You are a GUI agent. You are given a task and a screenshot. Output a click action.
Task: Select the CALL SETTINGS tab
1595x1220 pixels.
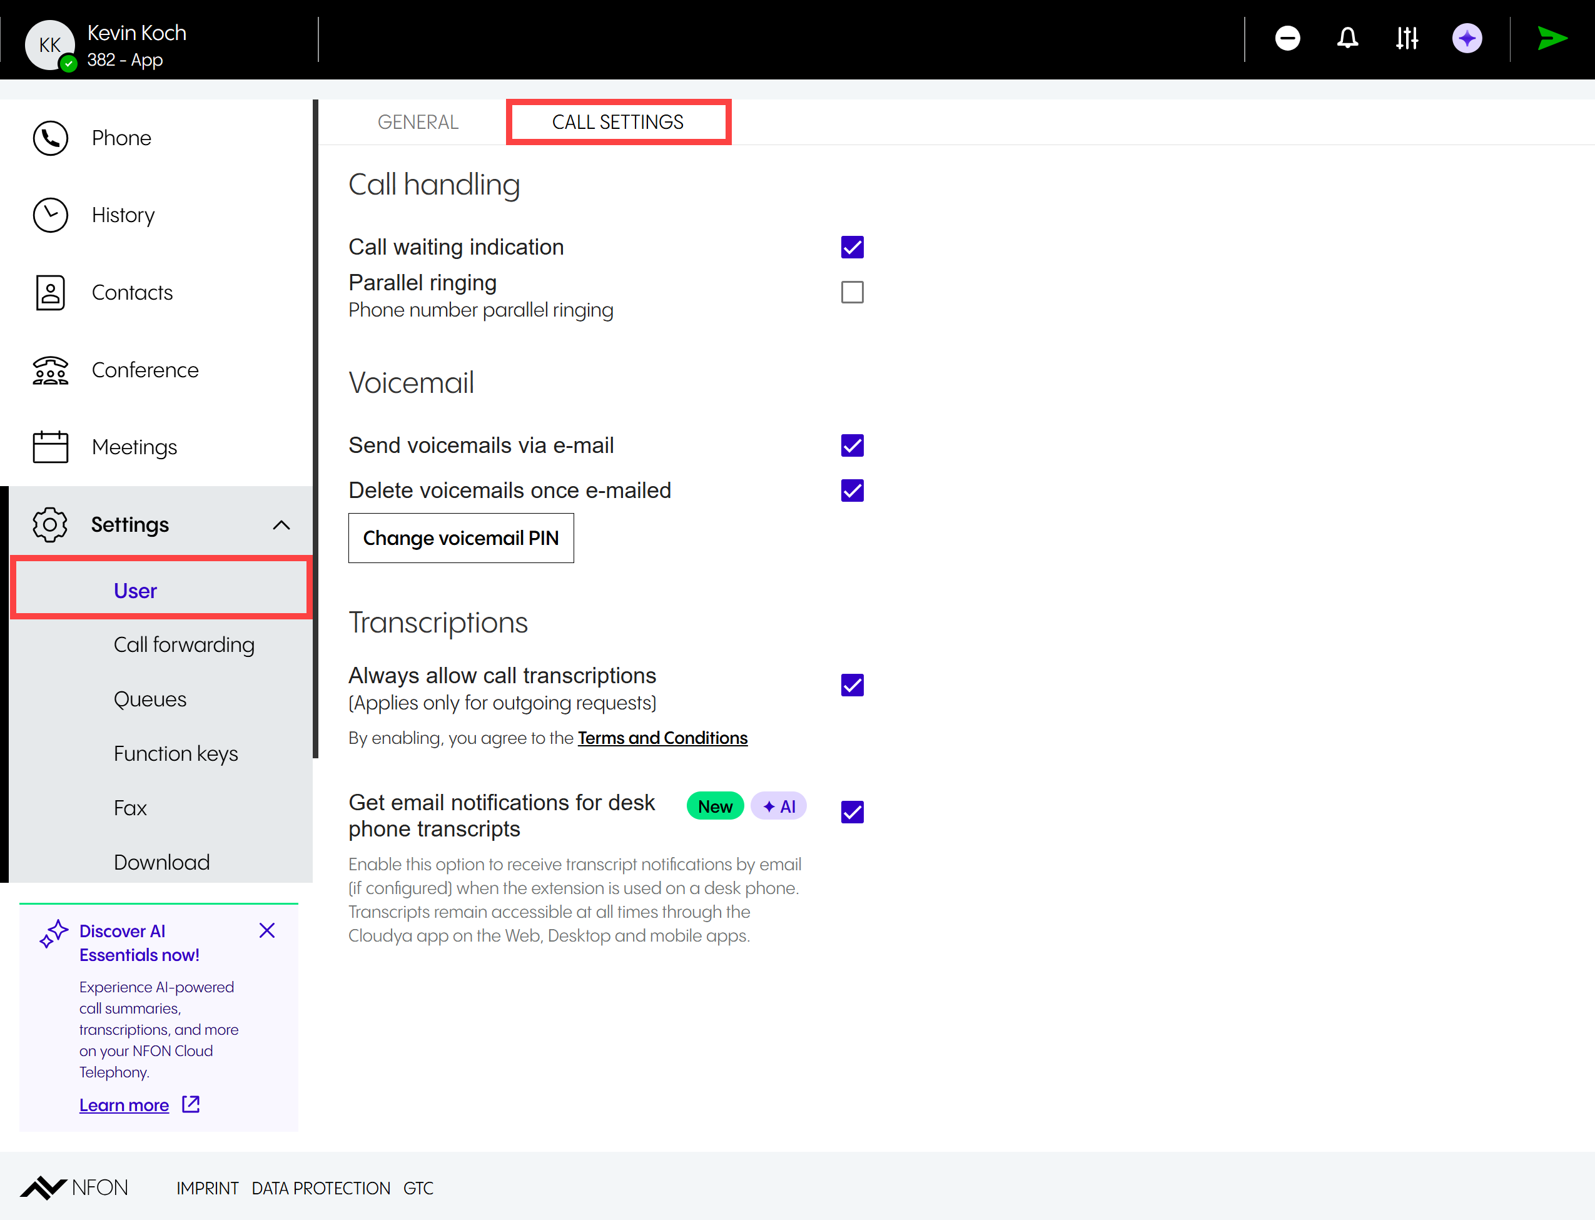click(618, 122)
